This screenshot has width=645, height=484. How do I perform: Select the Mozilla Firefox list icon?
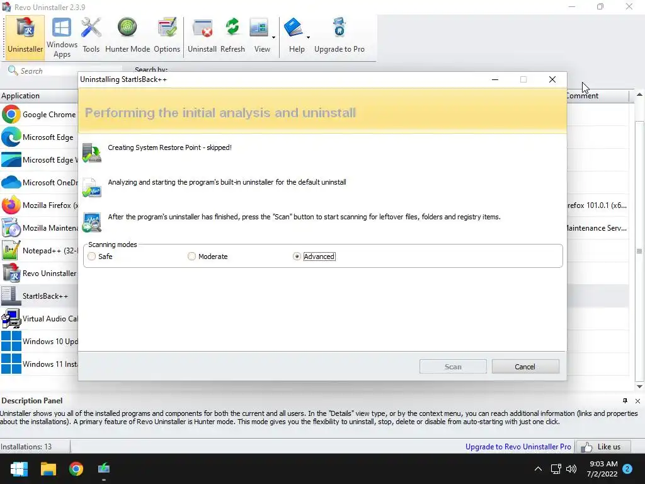pyautogui.click(x=11, y=205)
